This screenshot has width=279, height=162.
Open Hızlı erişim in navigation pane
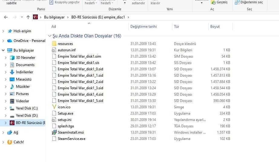click(x=22, y=31)
